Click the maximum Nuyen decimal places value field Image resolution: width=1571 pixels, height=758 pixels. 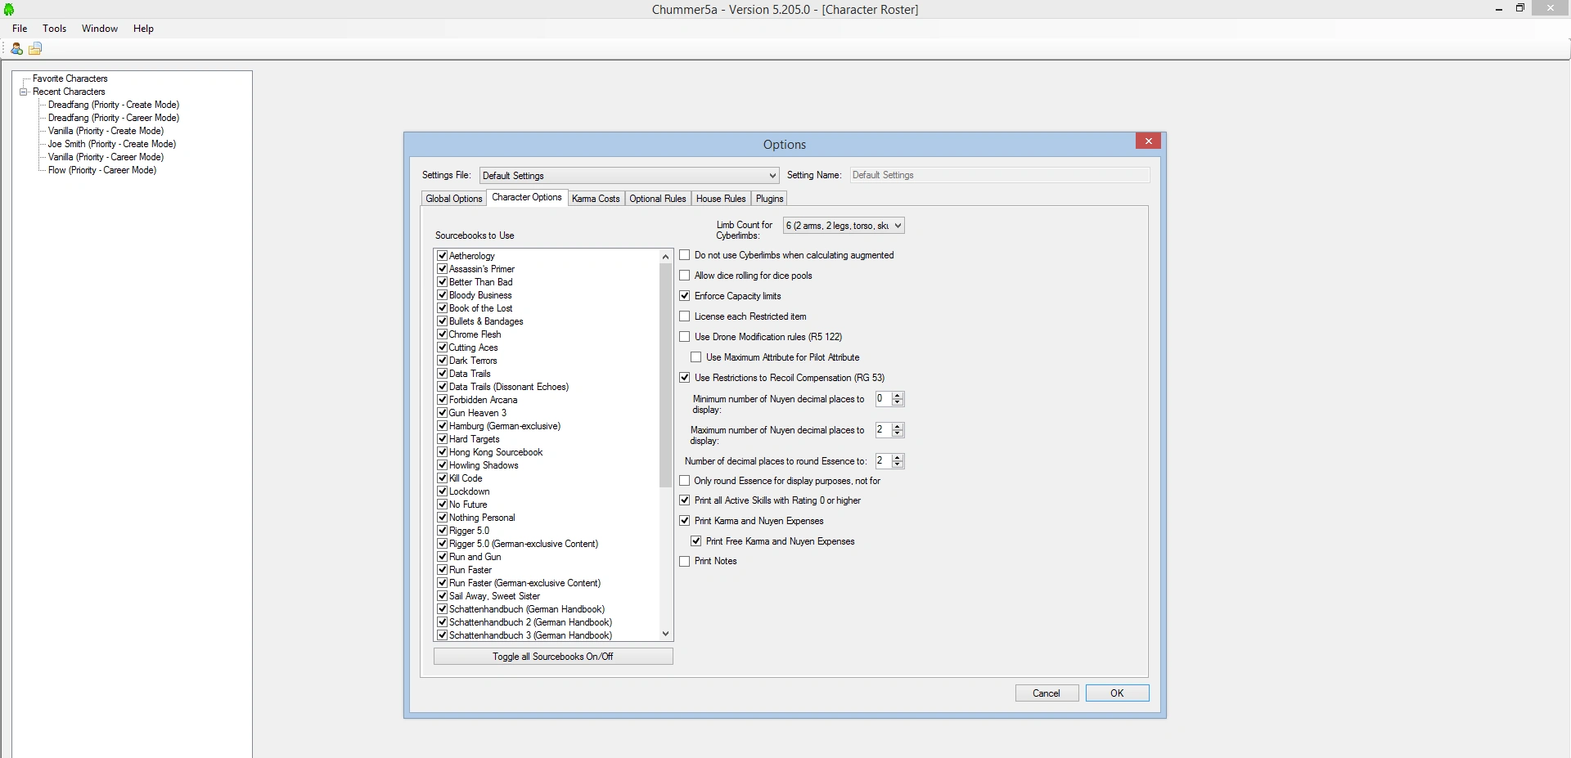click(x=883, y=430)
